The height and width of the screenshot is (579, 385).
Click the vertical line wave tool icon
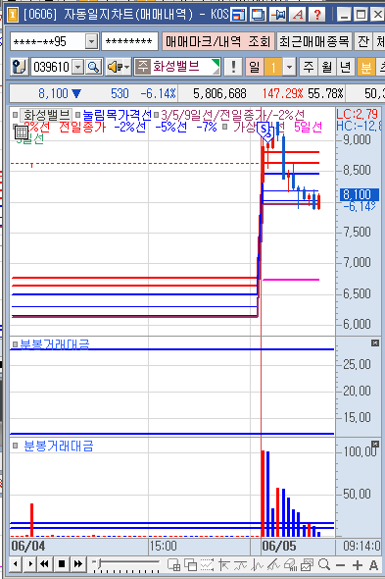click(257, 564)
